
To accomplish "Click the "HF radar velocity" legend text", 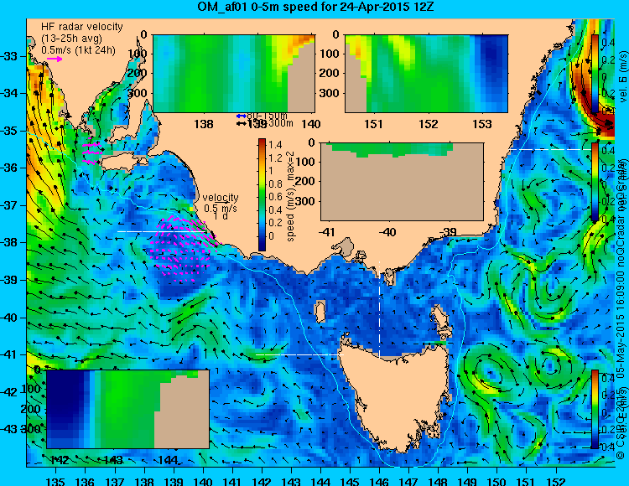I will pos(82,27).
